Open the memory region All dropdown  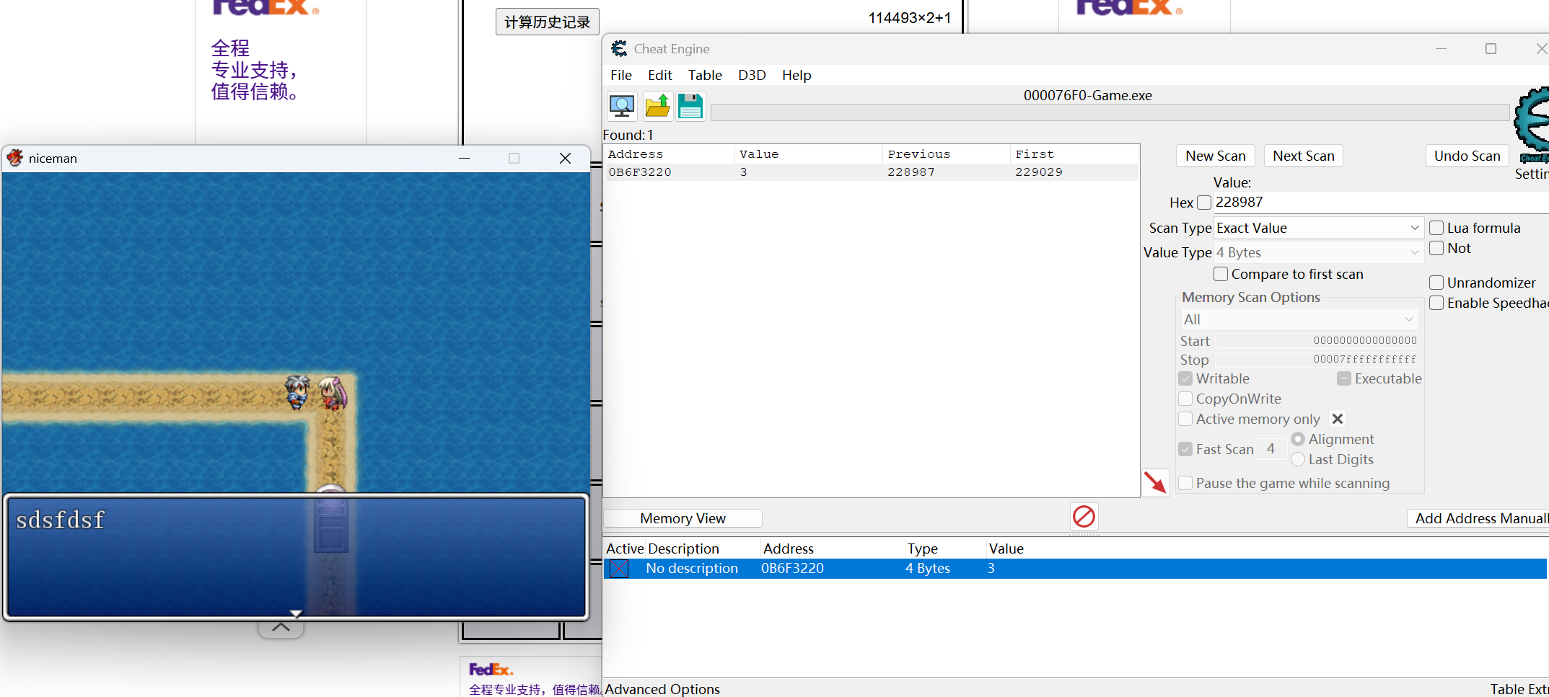(x=1299, y=319)
